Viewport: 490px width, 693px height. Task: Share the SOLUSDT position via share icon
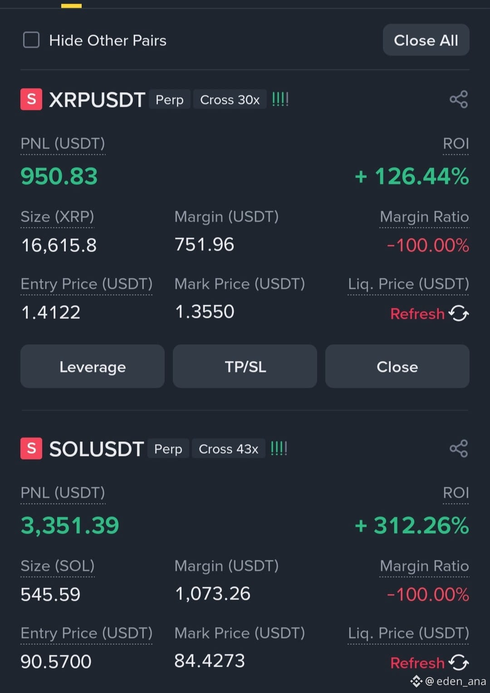(459, 449)
